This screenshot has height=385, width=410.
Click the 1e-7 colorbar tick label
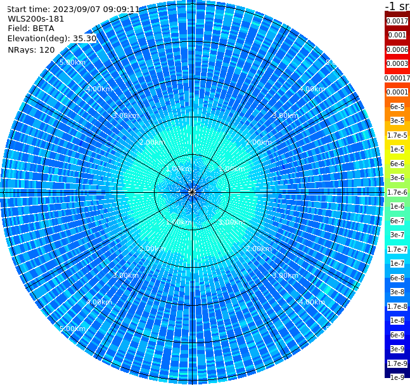click(x=397, y=263)
